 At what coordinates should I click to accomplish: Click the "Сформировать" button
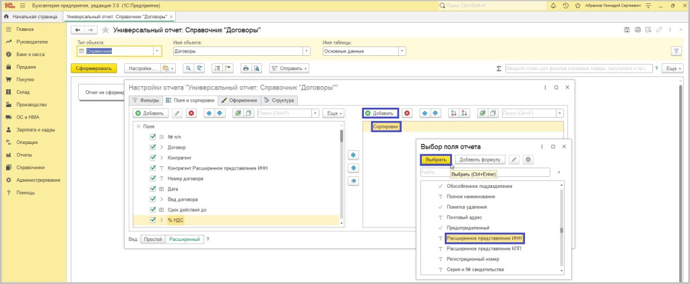point(94,68)
